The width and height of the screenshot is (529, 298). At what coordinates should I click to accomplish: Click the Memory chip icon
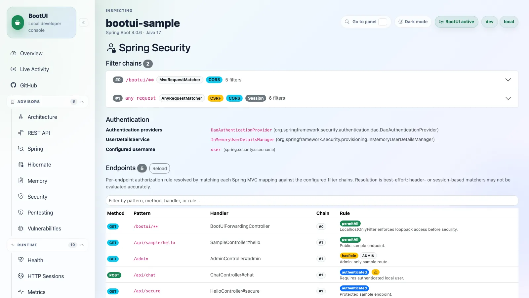[x=21, y=180]
